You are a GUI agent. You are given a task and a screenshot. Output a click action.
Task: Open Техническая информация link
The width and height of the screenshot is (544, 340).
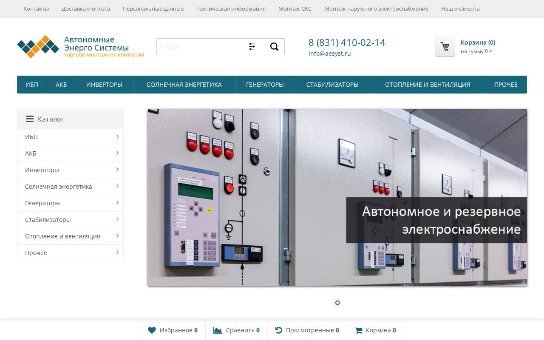pyautogui.click(x=231, y=8)
